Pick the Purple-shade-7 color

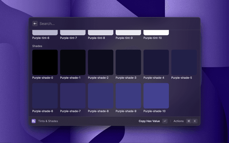point(73,96)
